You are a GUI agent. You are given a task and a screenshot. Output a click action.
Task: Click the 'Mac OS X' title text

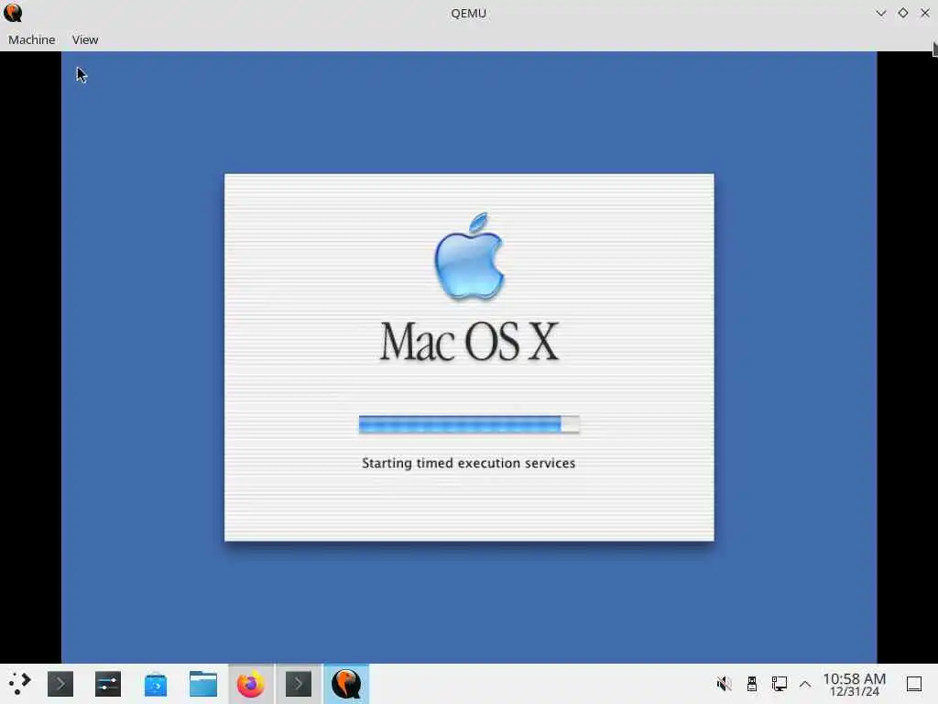point(470,341)
